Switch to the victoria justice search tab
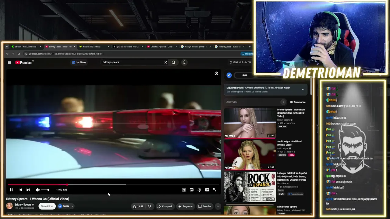 (229, 47)
